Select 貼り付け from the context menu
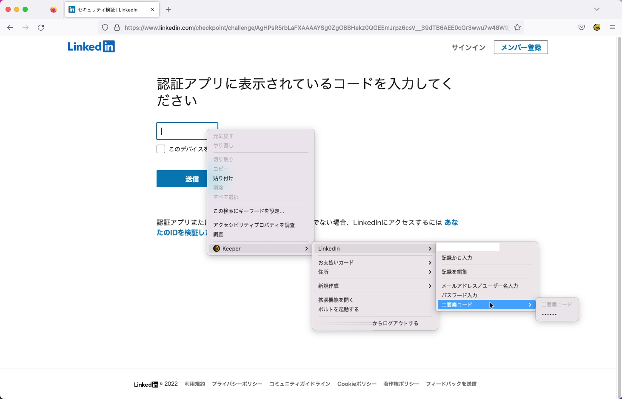Viewport: 622px width, 399px height. coord(223,178)
